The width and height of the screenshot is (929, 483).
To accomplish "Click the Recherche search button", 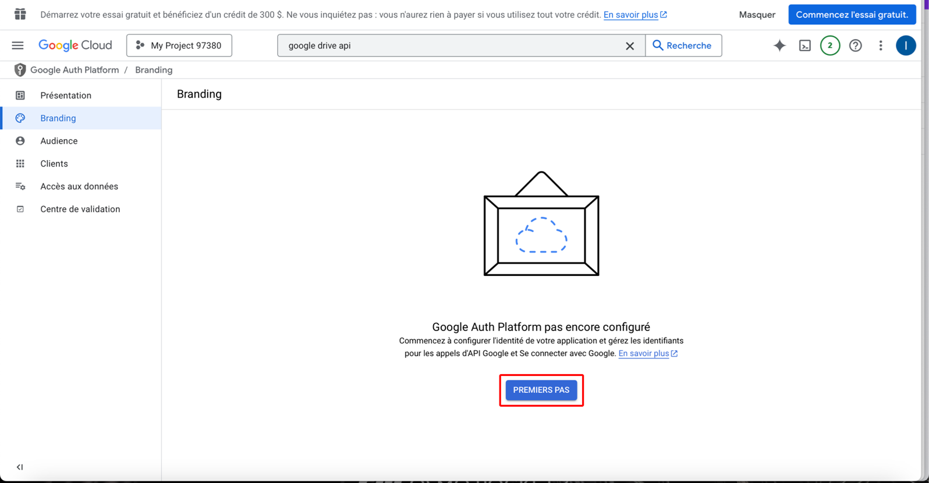I will 683,45.
